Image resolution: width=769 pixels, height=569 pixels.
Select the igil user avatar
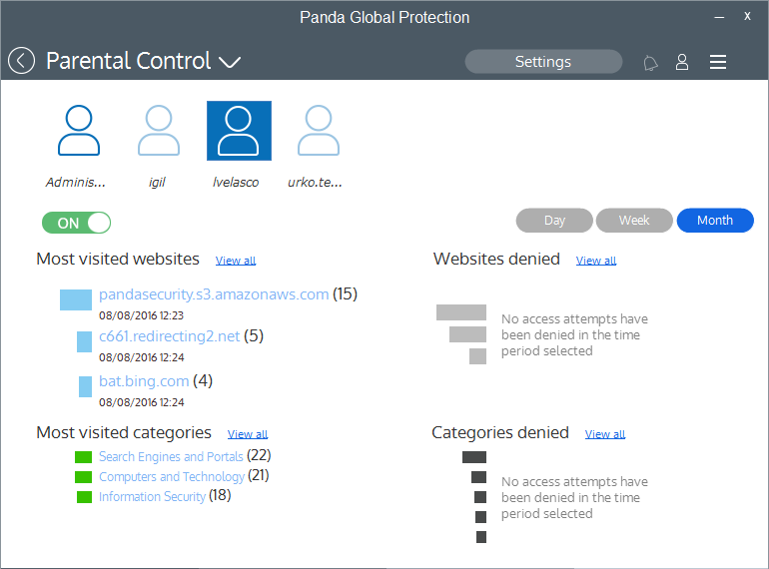tap(159, 131)
